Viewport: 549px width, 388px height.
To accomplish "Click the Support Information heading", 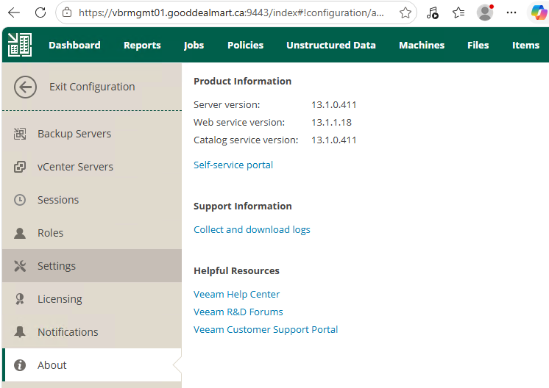I will pyautogui.click(x=243, y=206).
